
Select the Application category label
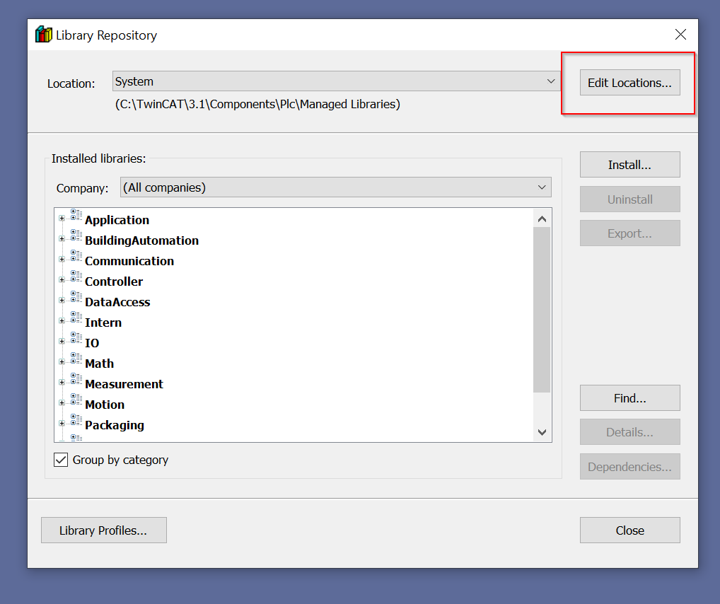coord(117,220)
